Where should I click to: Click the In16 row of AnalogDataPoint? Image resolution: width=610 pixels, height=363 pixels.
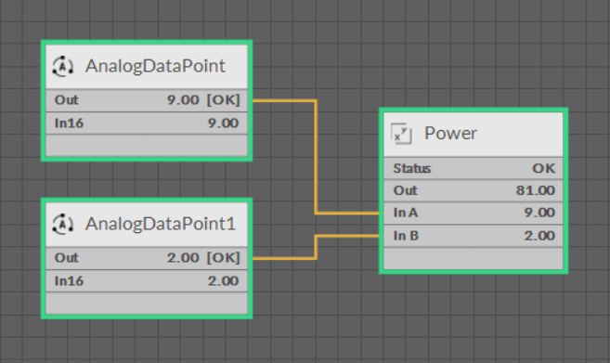(x=147, y=123)
